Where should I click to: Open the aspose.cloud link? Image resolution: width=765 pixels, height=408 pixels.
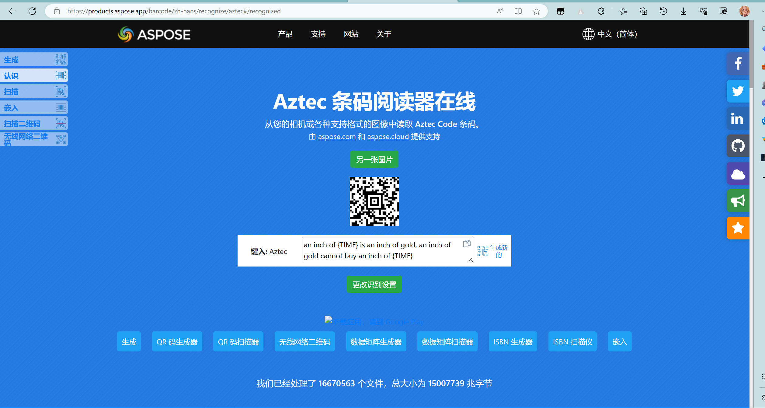[388, 137]
